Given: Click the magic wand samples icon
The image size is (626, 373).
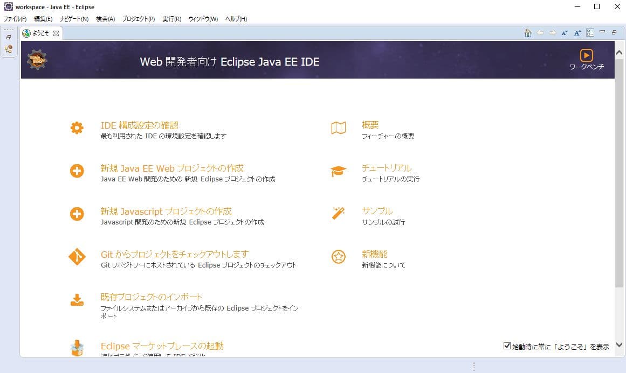Looking at the screenshot, I should [338, 214].
